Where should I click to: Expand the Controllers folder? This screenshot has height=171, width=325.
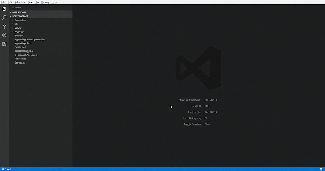(x=41, y=20)
